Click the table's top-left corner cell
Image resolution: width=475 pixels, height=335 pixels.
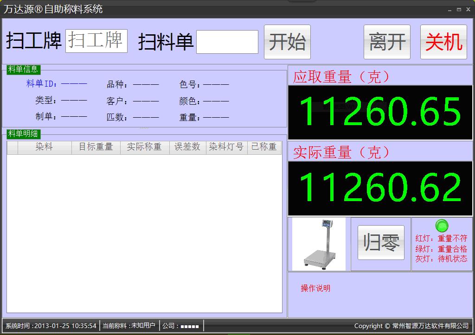pyautogui.click(x=12, y=147)
